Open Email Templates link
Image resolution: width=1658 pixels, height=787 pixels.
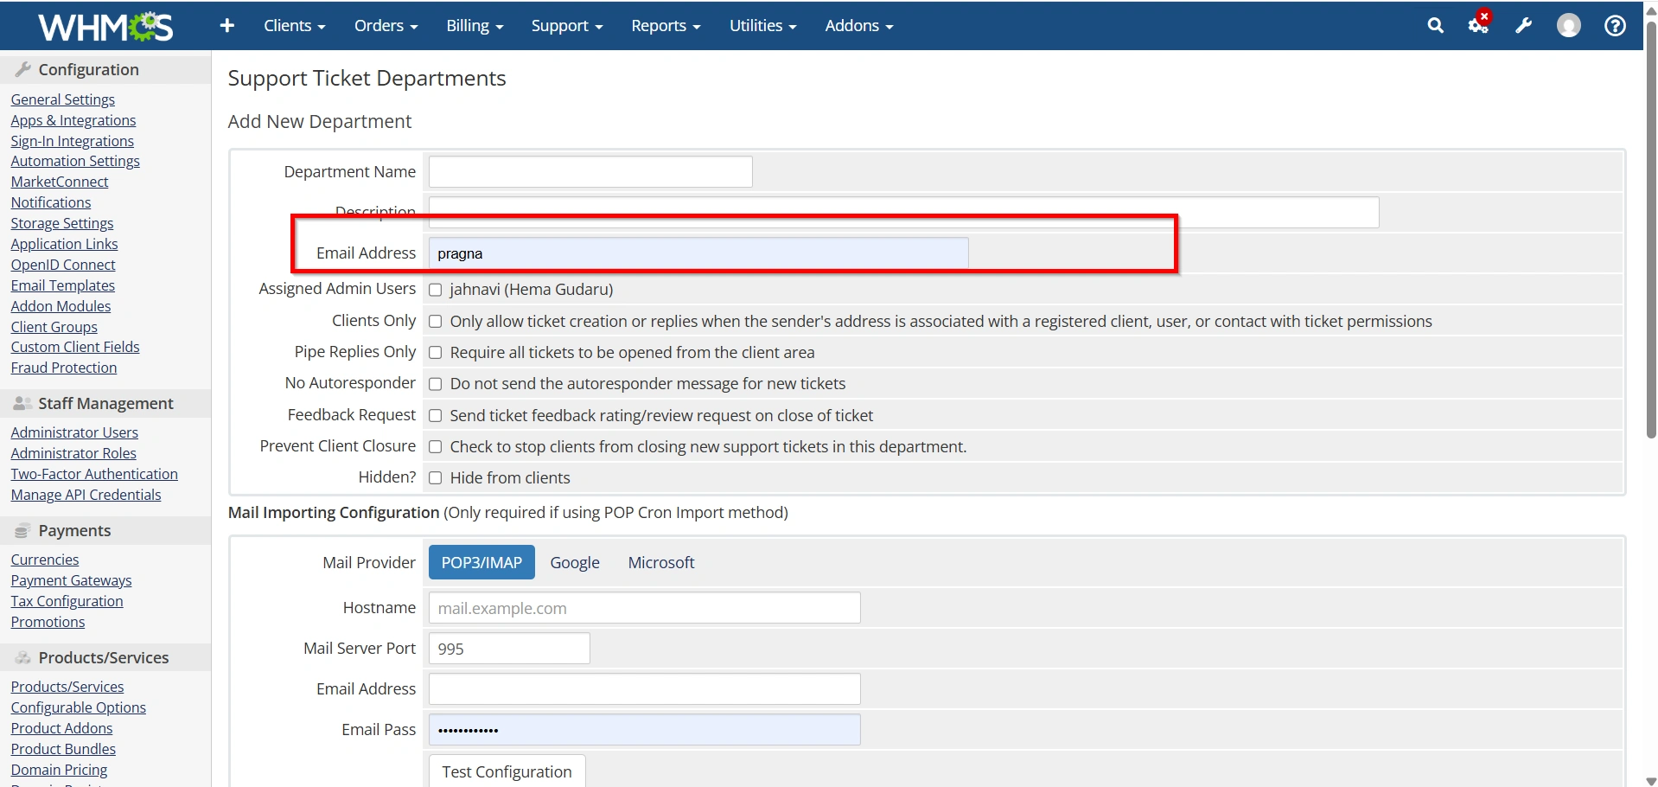(62, 285)
